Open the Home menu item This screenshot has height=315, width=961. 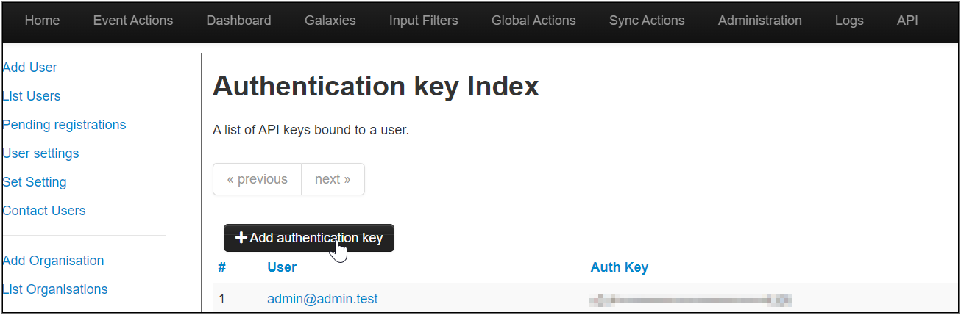point(42,21)
